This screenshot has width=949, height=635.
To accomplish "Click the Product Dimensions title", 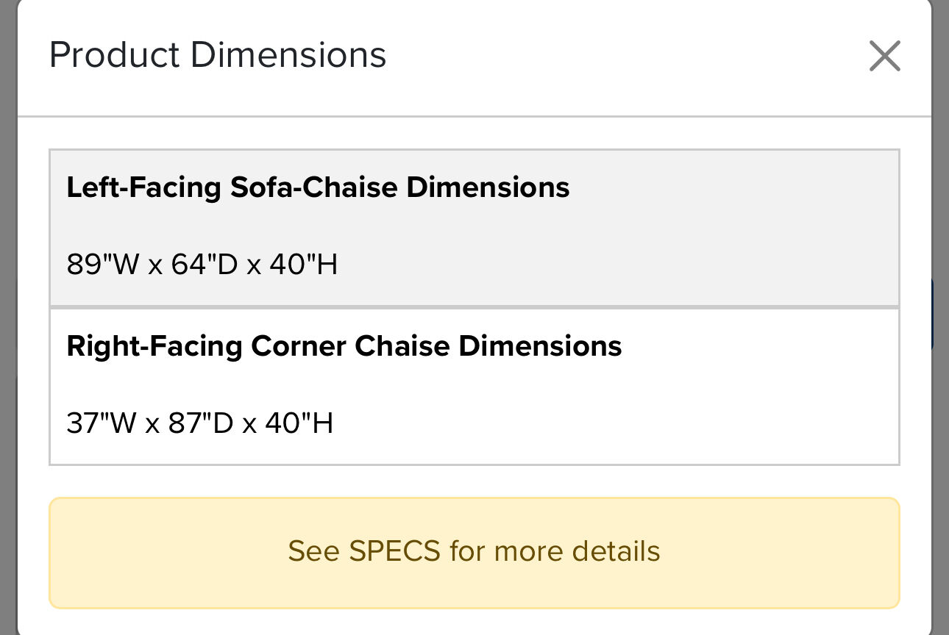I will (218, 56).
